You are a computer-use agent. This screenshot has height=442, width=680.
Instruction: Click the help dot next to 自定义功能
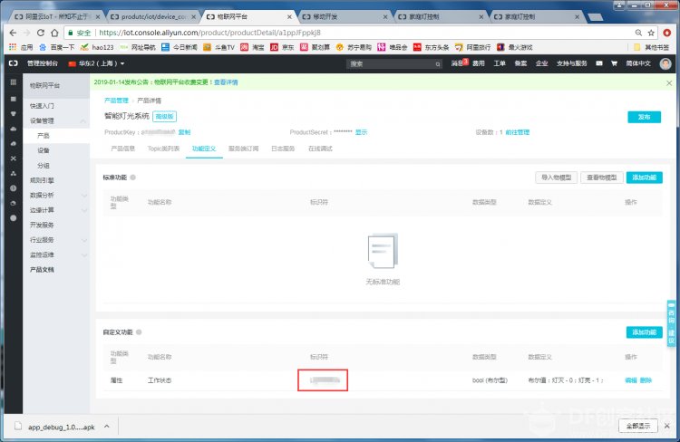(139, 331)
